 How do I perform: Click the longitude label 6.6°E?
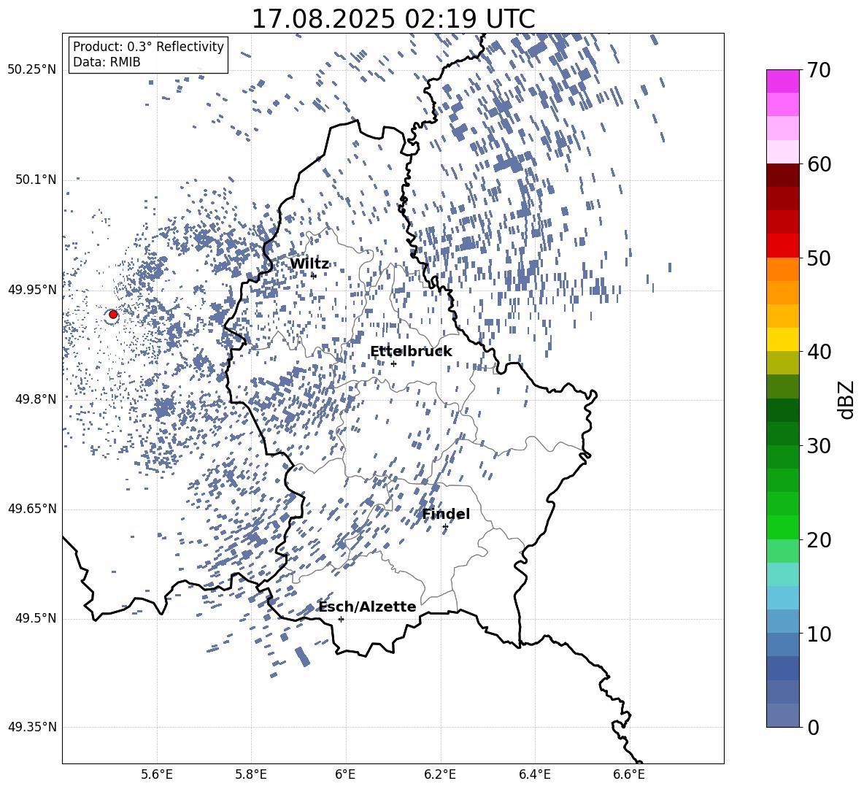[x=629, y=774]
